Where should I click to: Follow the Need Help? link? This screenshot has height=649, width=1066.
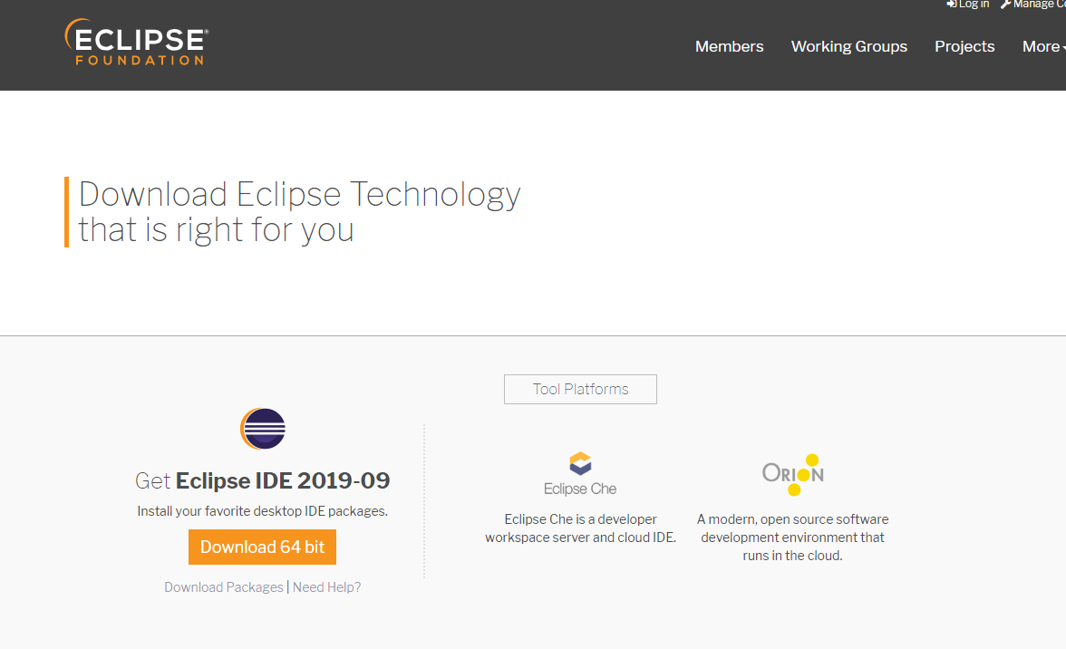[x=326, y=587]
